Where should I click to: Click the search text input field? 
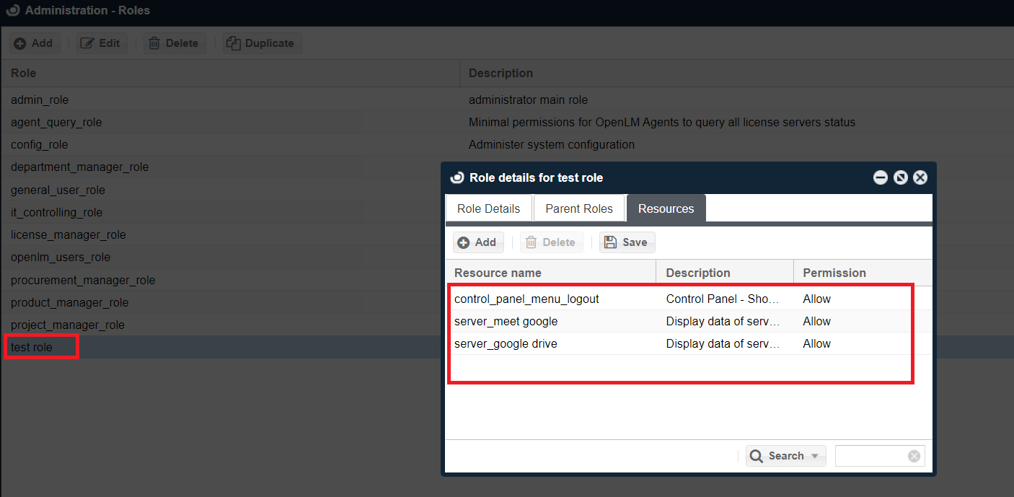click(x=870, y=456)
